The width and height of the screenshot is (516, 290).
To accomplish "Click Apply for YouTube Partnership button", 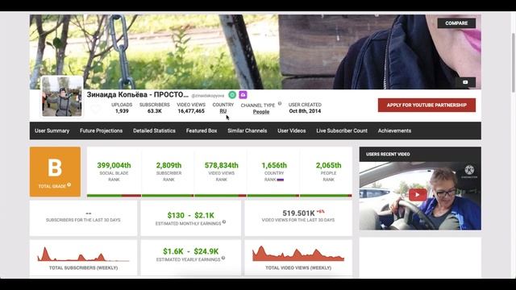I will tap(427, 105).
